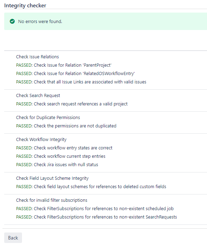Click 'Check Field Layout Scheme Integrity' title
The image size is (207, 244).
pyautogui.click(x=52, y=178)
